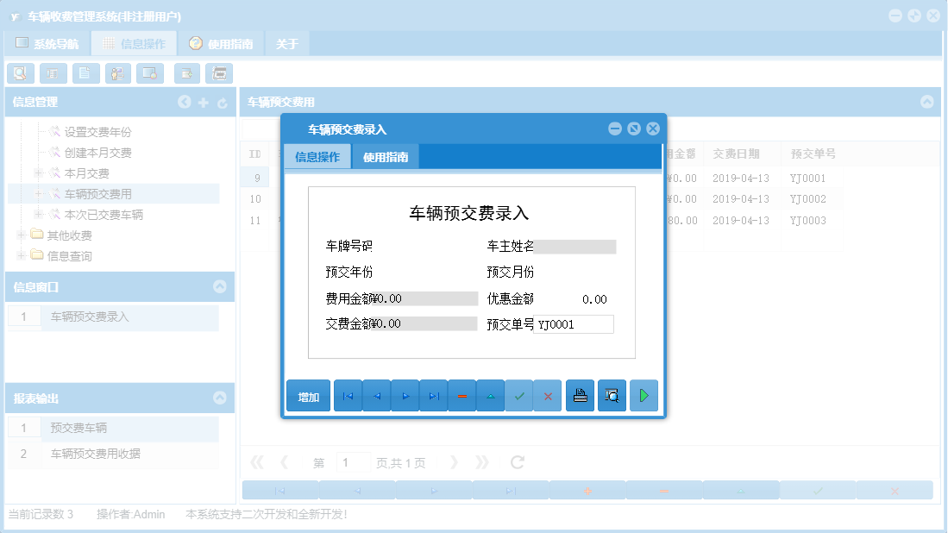Screen dimensions: 948x533
Task: Click the 增加 button in the dialog
Action: 308,395
